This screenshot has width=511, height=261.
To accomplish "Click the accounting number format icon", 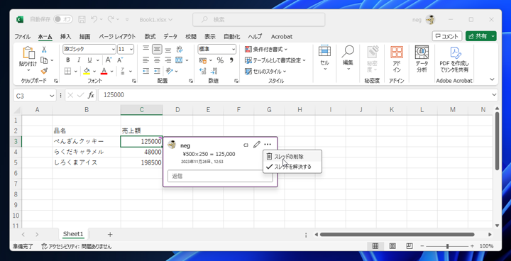I will coord(203,60).
